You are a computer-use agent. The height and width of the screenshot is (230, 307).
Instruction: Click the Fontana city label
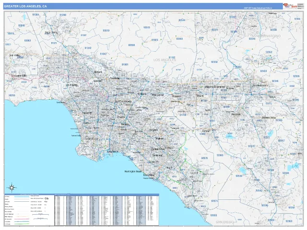pos(230,88)
